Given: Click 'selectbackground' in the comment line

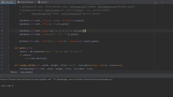Looking at the screenshot, I should [x=41, y=14].
